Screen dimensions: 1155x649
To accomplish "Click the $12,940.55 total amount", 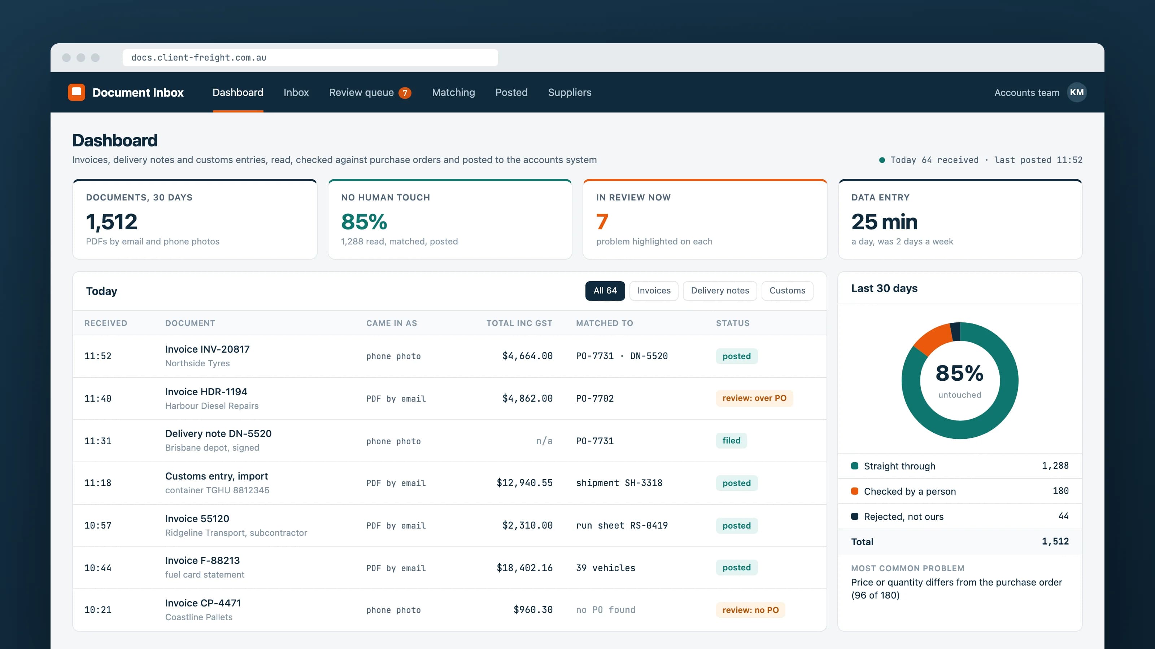I will 524,483.
